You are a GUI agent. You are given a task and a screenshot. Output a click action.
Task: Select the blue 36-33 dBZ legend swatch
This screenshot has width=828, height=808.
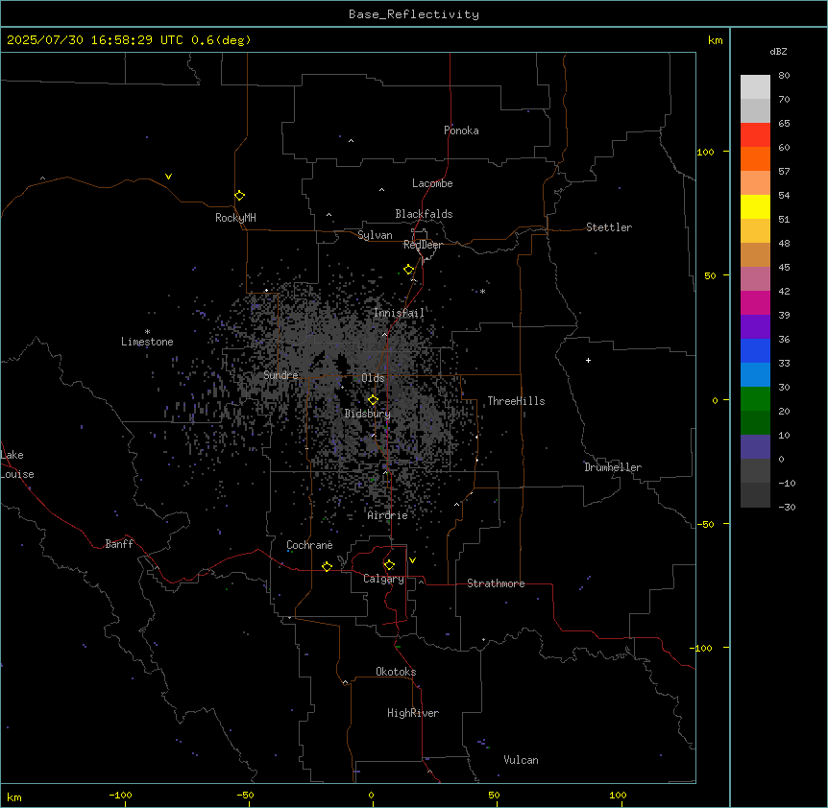click(x=755, y=350)
